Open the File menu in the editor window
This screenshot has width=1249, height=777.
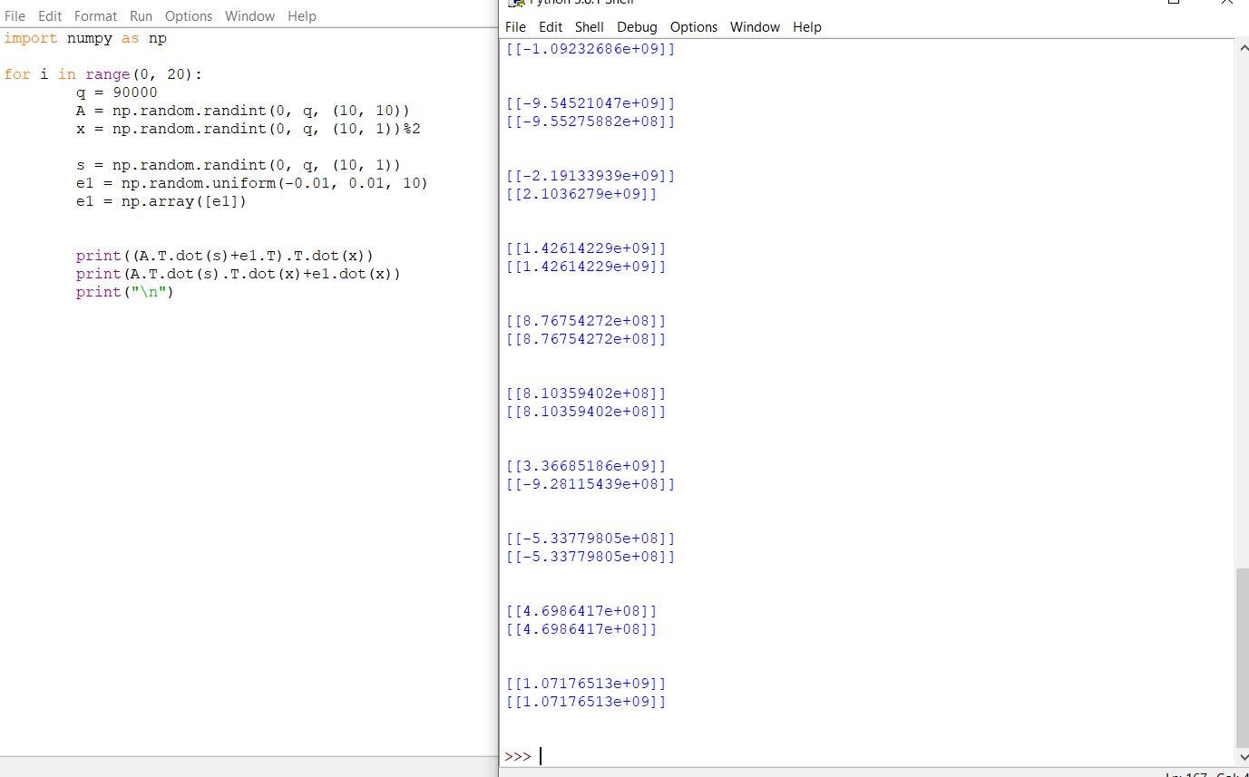click(15, 15)
